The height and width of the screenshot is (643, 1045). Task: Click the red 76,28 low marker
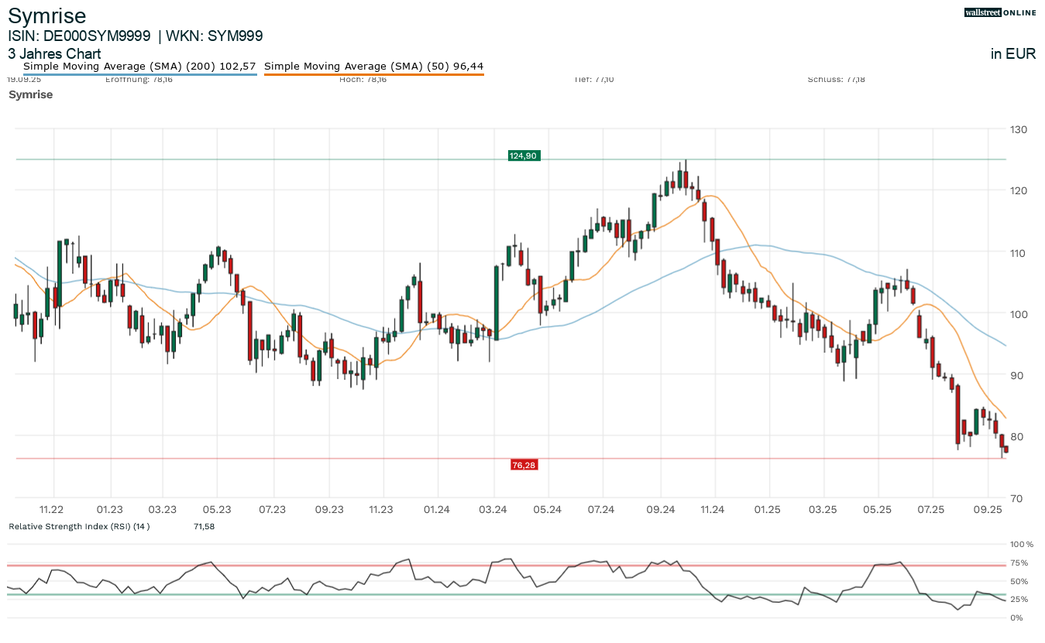[524, 465]
